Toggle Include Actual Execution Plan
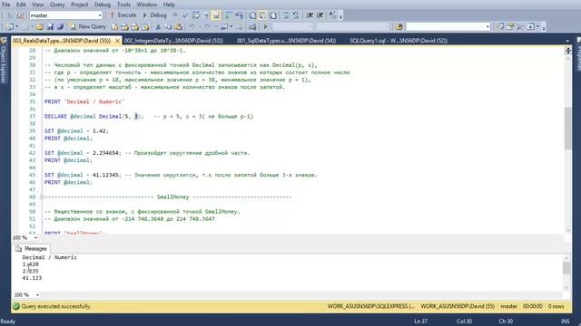The height and width of the screenshot is (326, 581). click(229, 15)
